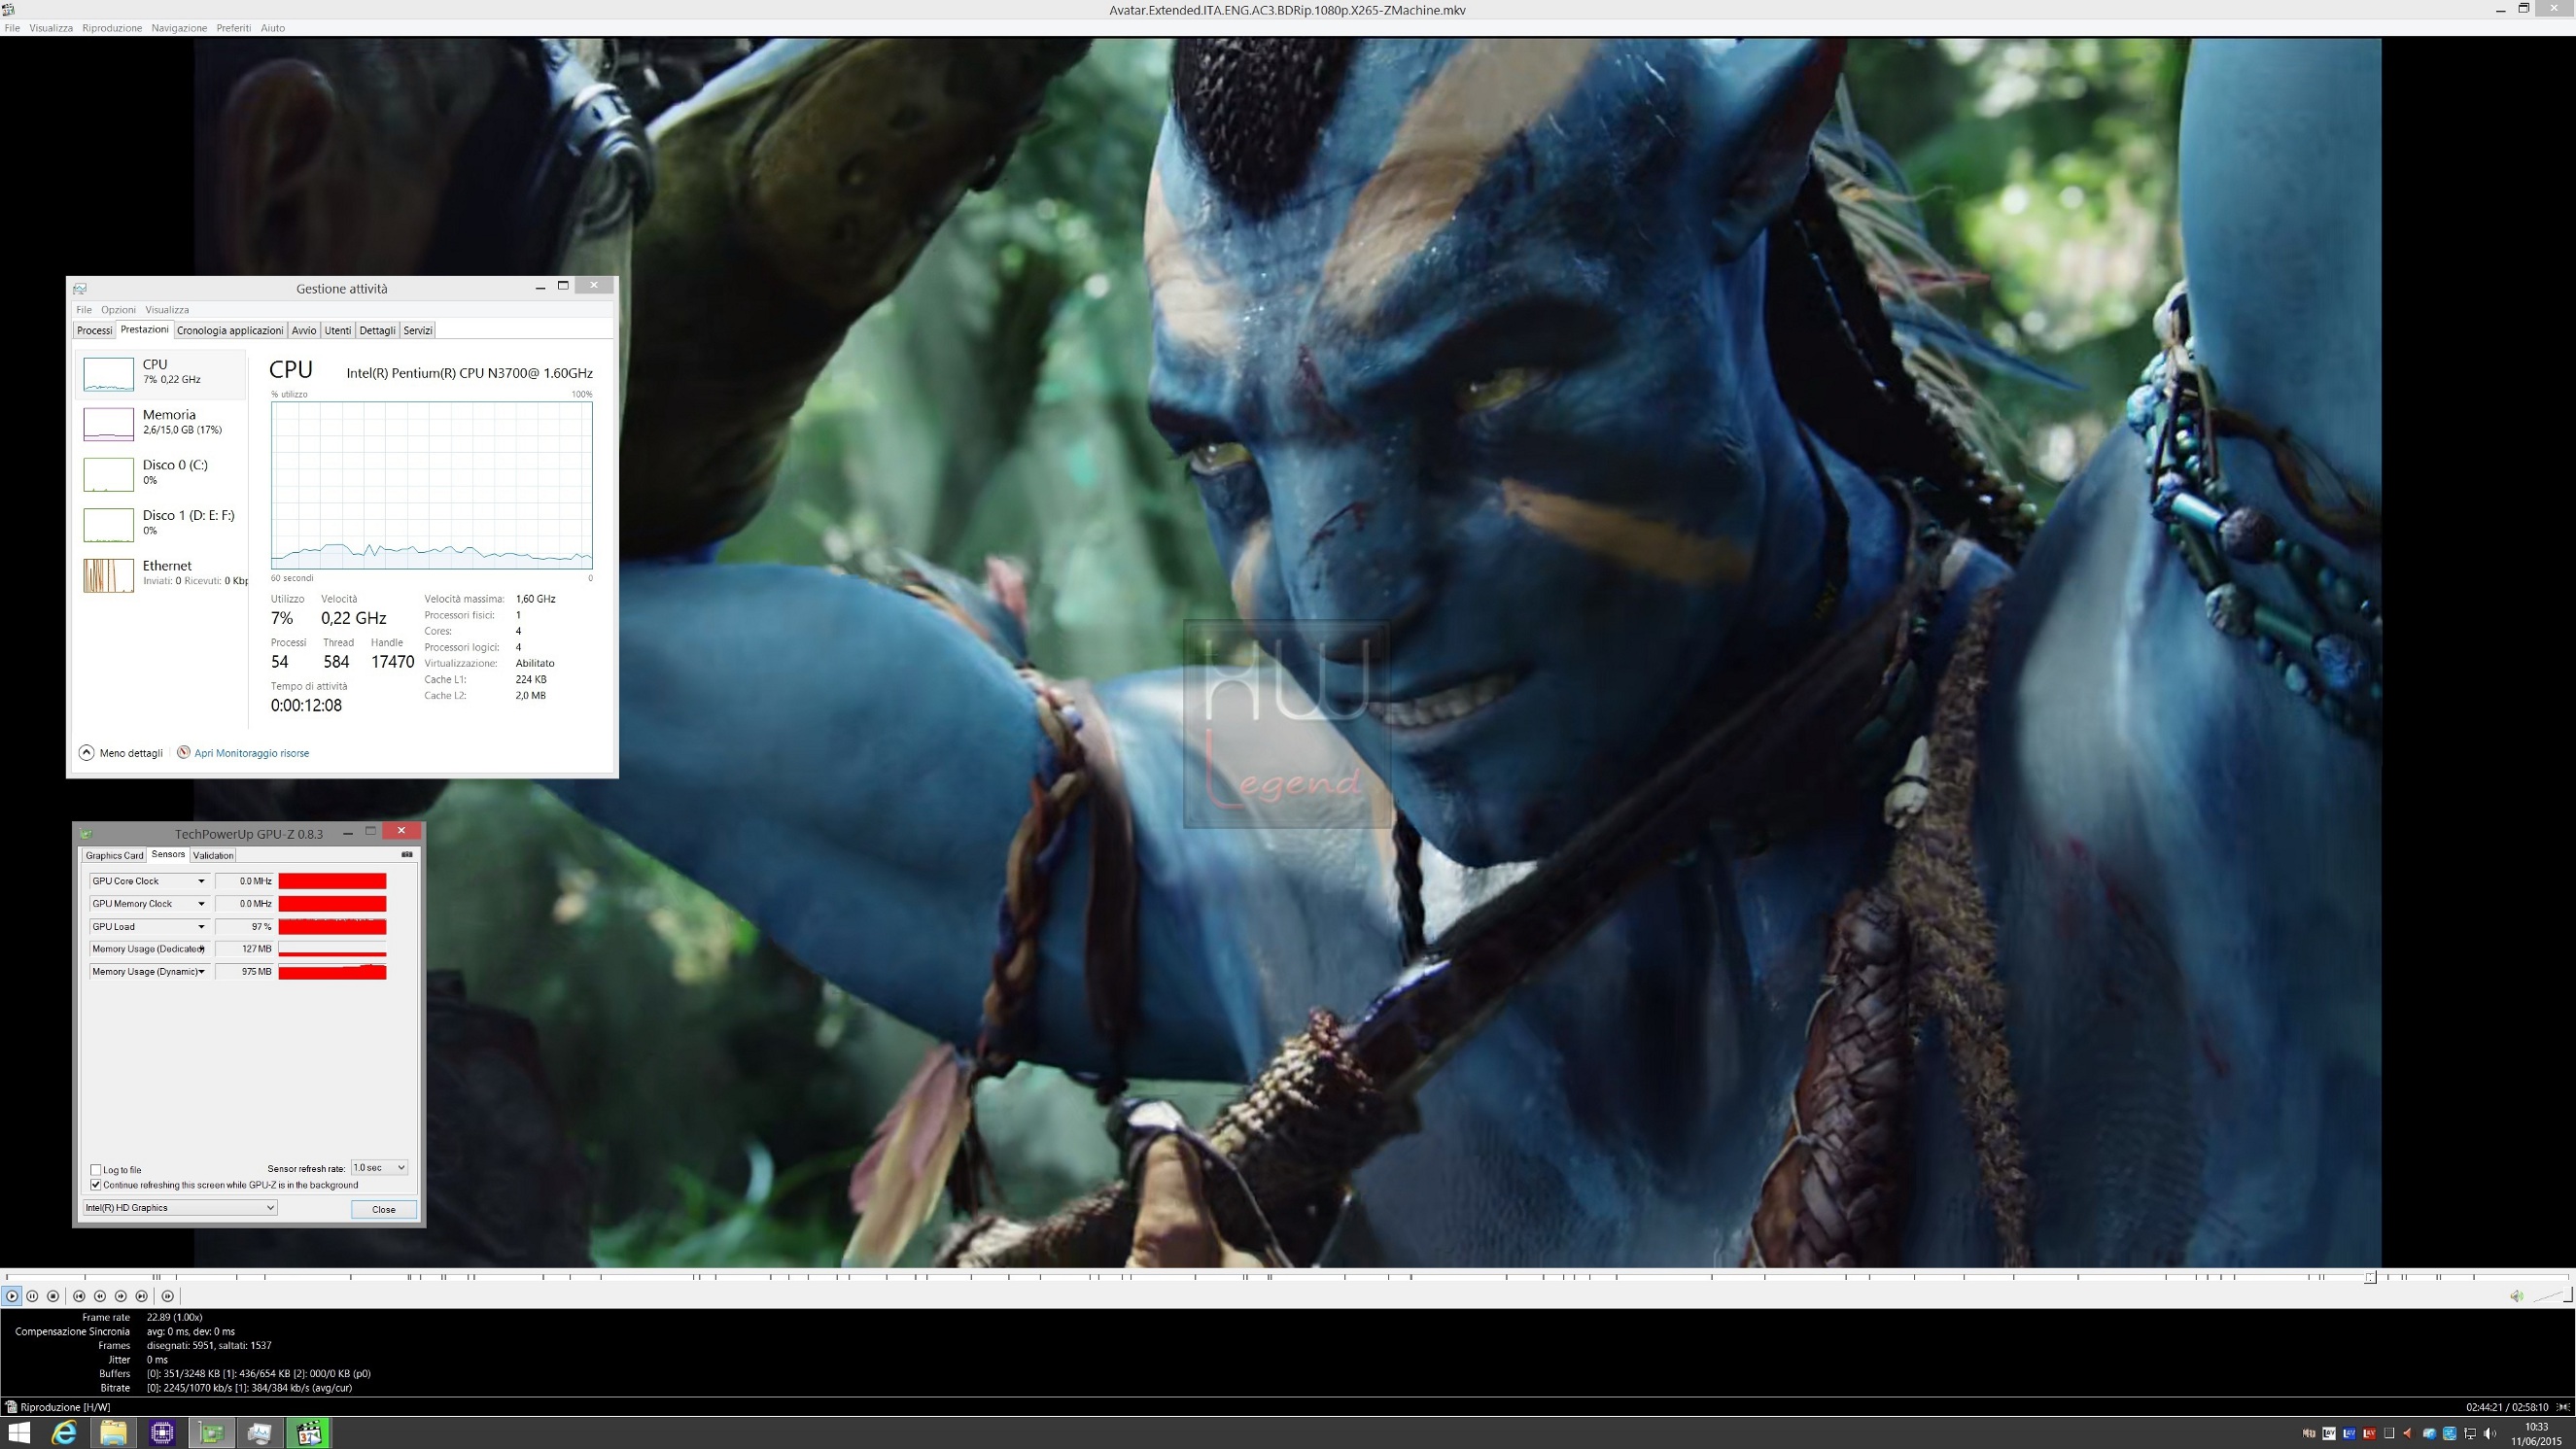Image resolution: width=2576 pixels, height=1449 pixels.
Task: Open Navigazione menu in media player
Action: 179,28
